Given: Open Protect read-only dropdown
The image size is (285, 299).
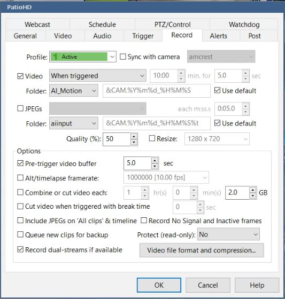Looking at the screenshot, I should 228,234.
